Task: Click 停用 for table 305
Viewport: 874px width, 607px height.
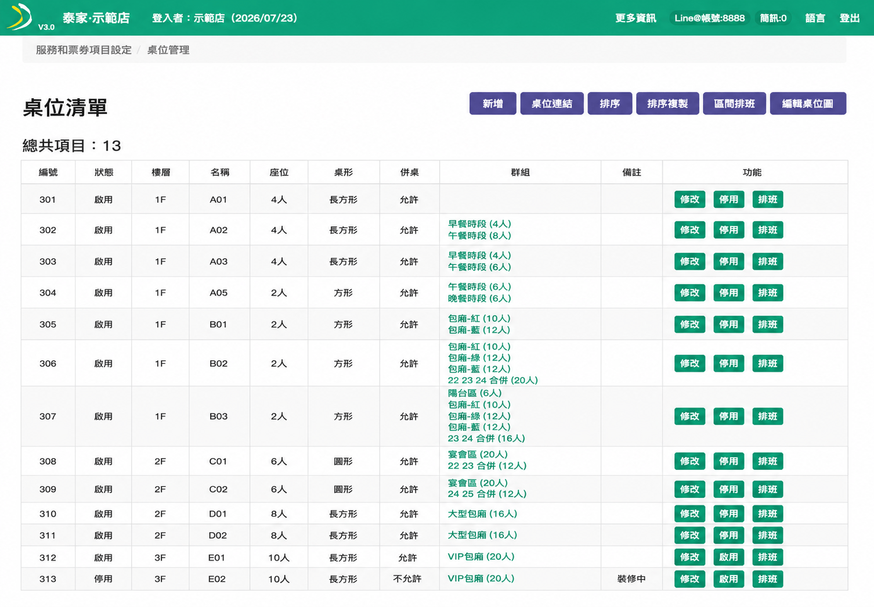Action: point(728,324)
